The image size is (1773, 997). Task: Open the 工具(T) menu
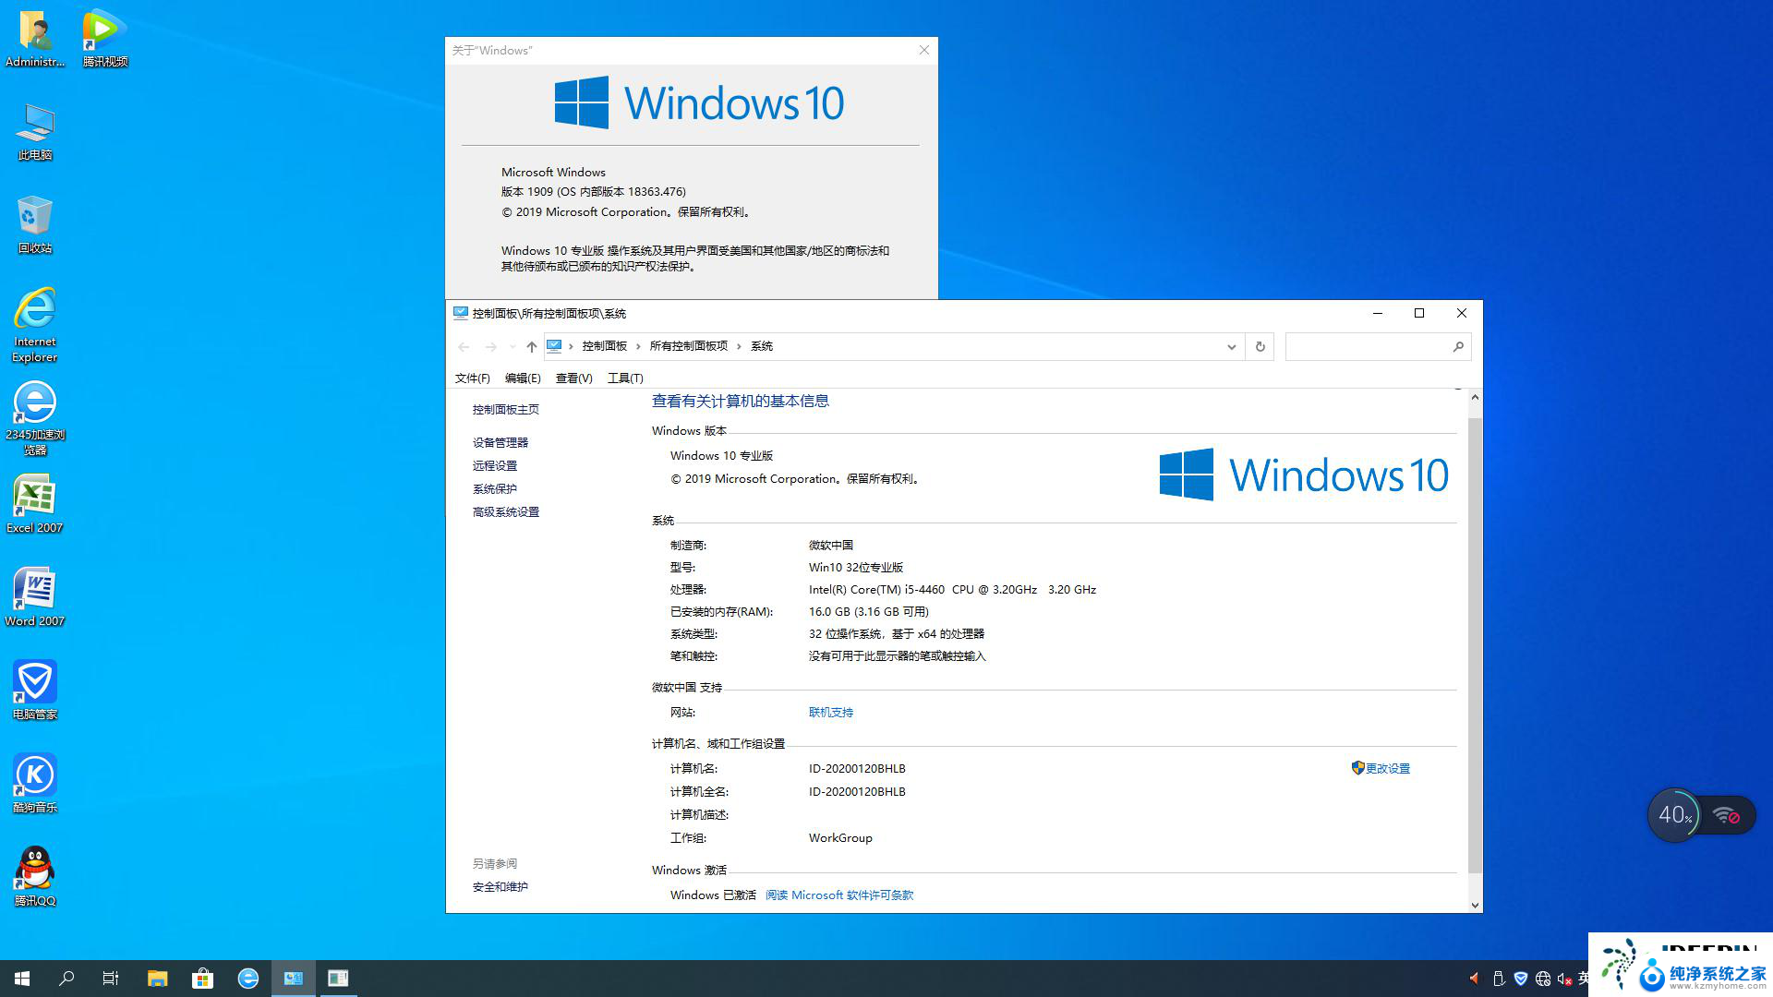(625, 378)
